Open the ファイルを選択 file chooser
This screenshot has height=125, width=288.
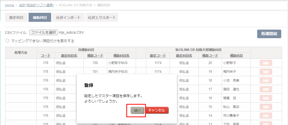44,33
